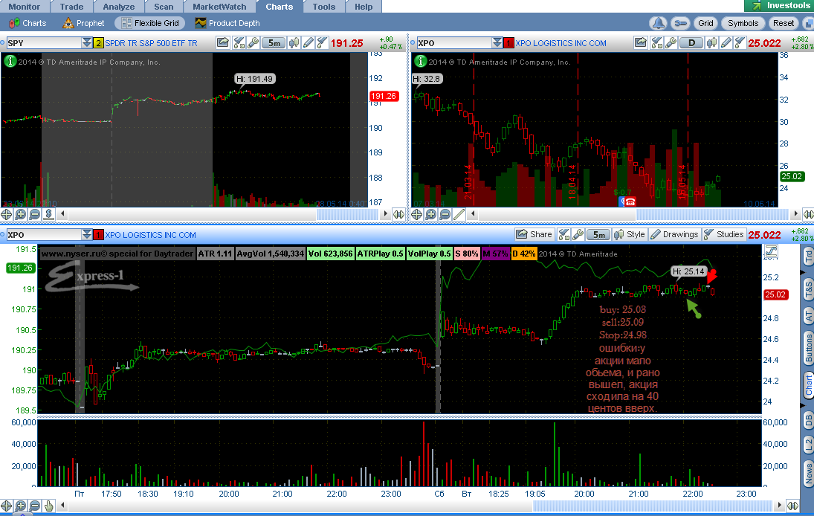Image resolution: width=814 pixels, height=516 pixels.
Task: Toggle the yellow 2 symbol-link box for SPY
Action: pyautogui.click(x=98, y=43)
